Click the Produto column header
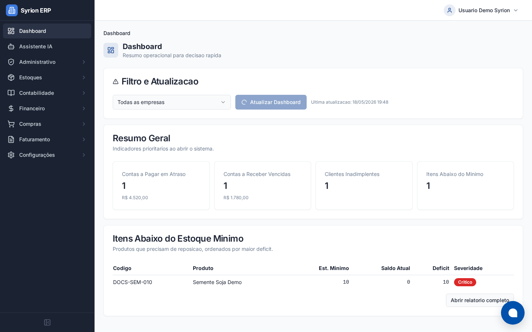 [x=203, y=268]
